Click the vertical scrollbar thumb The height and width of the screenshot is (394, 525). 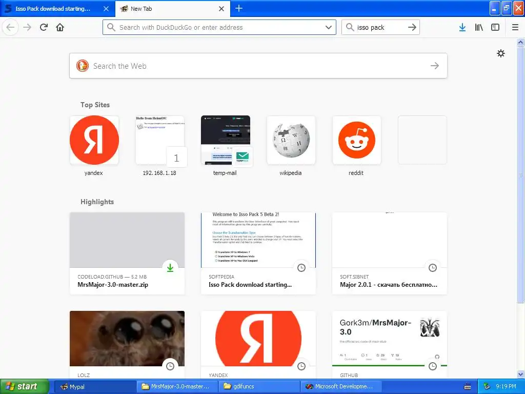[x=521, y=175]
